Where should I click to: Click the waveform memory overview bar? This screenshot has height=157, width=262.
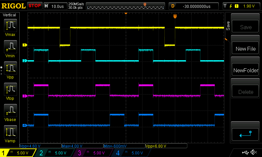pyautogui.click(x=125, y=6)
